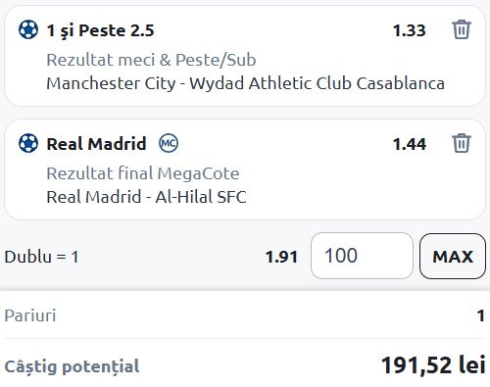Click the MC MegaCote badge icon
Screen dimensions: 490x387
click(x=169, y=143)
